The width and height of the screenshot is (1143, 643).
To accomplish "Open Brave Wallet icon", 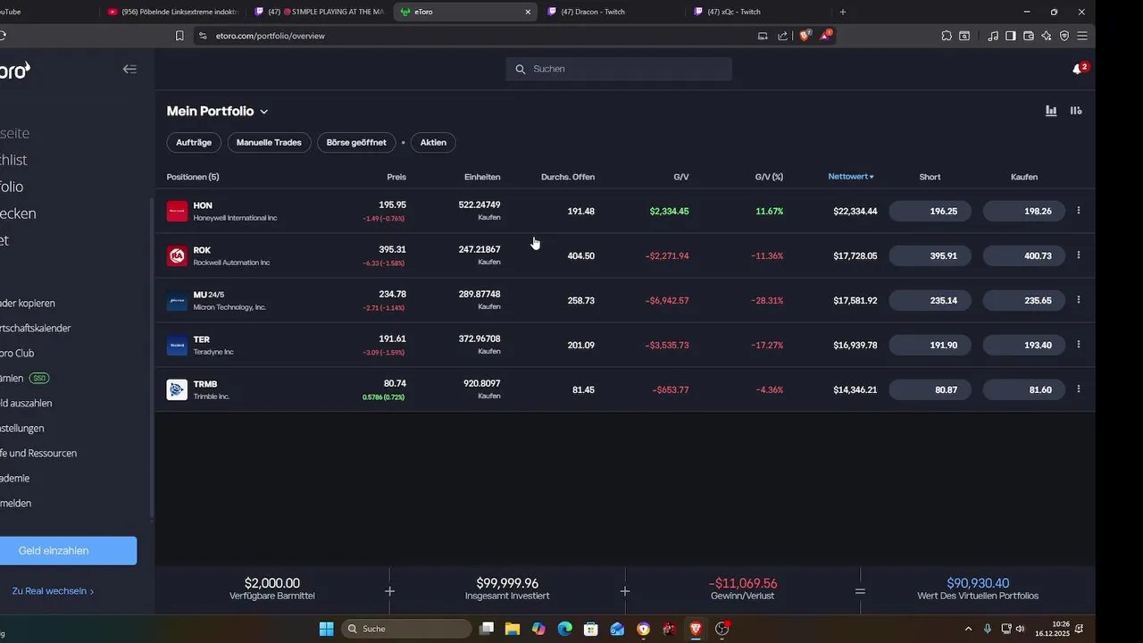I will (x=1029, y=36).
